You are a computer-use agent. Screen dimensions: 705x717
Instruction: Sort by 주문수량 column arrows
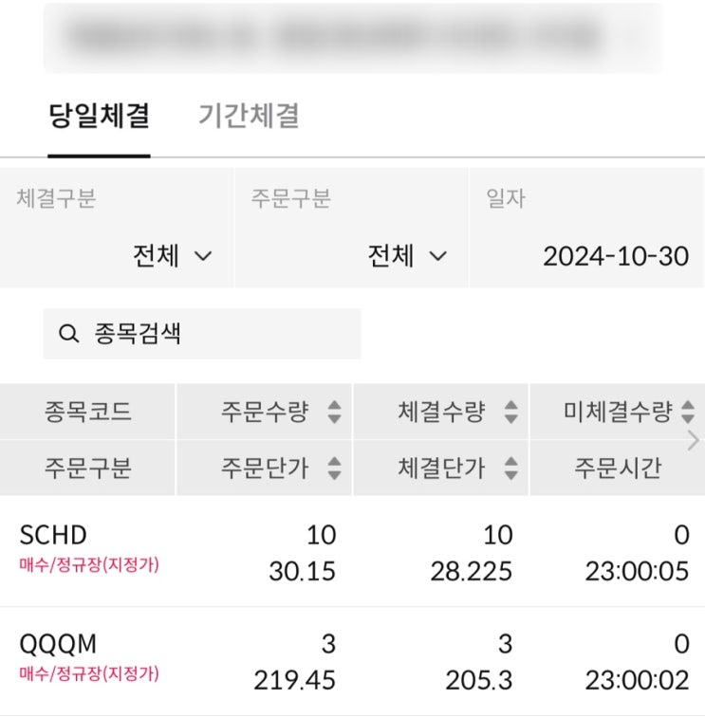click(x=333, y=412)
